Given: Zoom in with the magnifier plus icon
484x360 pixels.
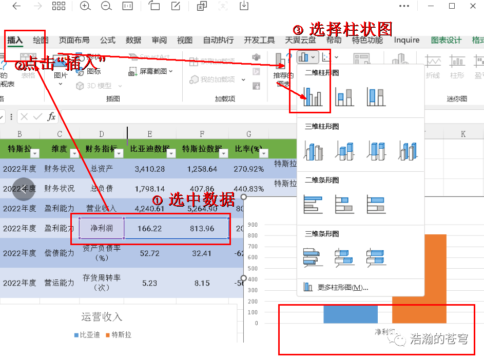Looking at the screenshot, I should [x=85, y=6].
